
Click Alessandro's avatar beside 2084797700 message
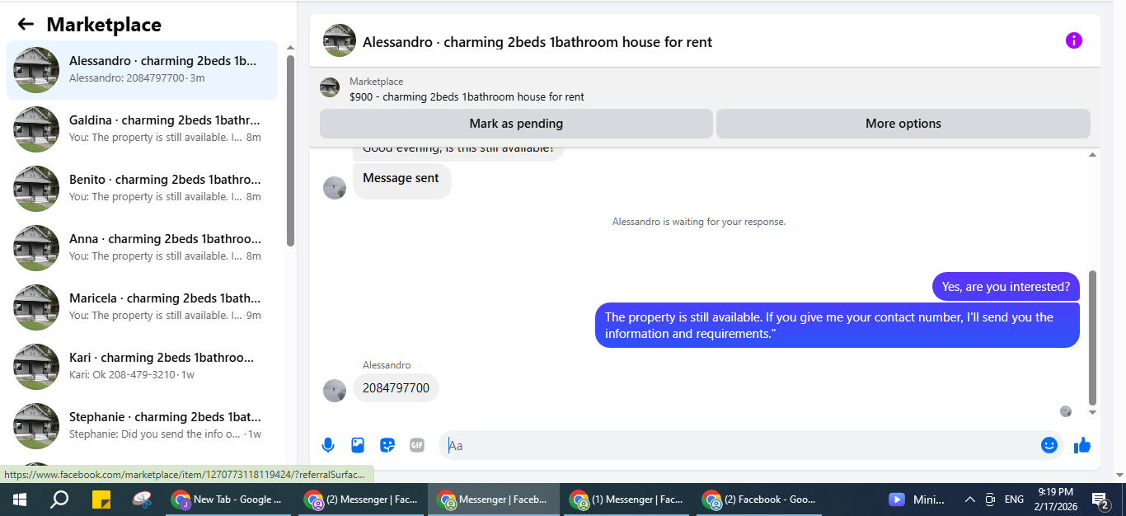(x=335, y=391)
